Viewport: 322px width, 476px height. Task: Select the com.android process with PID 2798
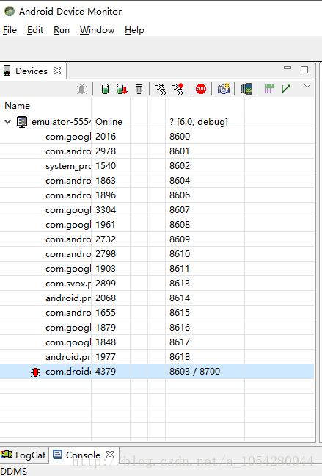(x=157, y=254)
